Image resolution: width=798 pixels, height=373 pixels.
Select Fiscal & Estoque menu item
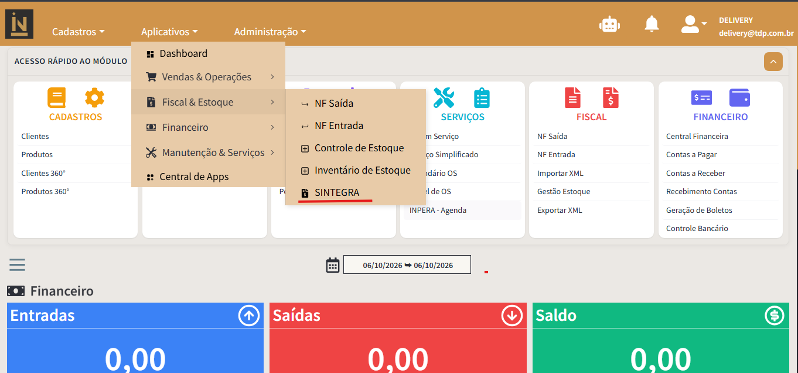(208, 102)
